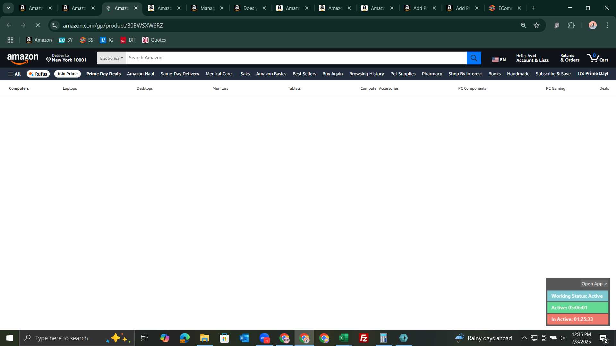
Task: Launch Microsoft Edge from taskbar
Action: click(185, 338)
